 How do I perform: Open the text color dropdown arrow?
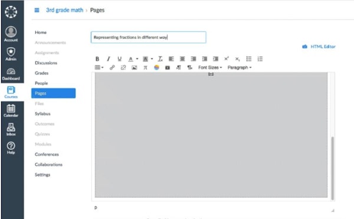click(137, 59)
